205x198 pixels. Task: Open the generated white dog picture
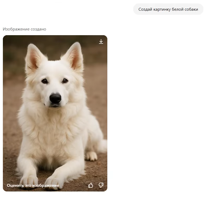(x=55, y=113)
